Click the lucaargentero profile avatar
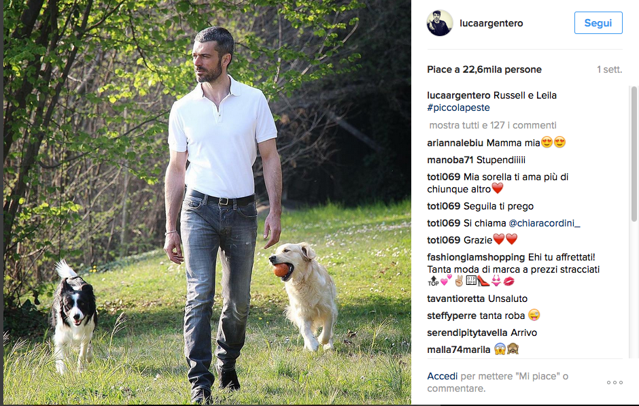This screenshot has width=639, height=406. (440, 23)
